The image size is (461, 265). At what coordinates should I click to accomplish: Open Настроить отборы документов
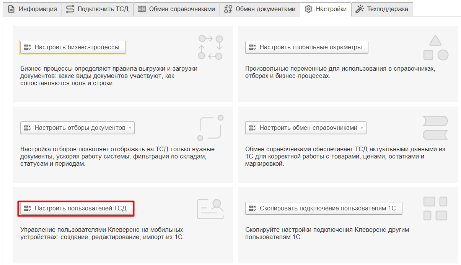[x=77, y=128]
